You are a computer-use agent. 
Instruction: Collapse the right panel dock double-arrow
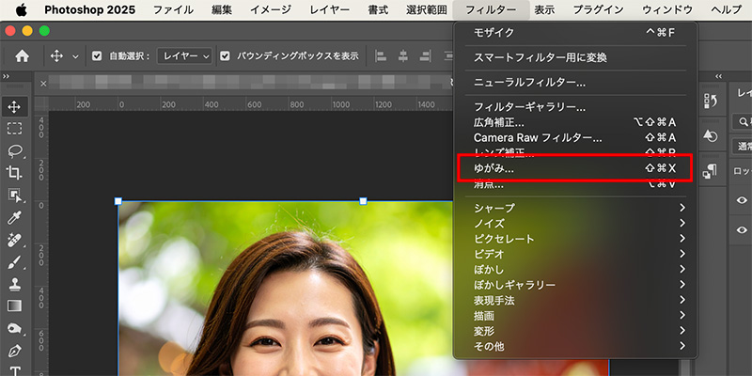(x=718, y=77)
